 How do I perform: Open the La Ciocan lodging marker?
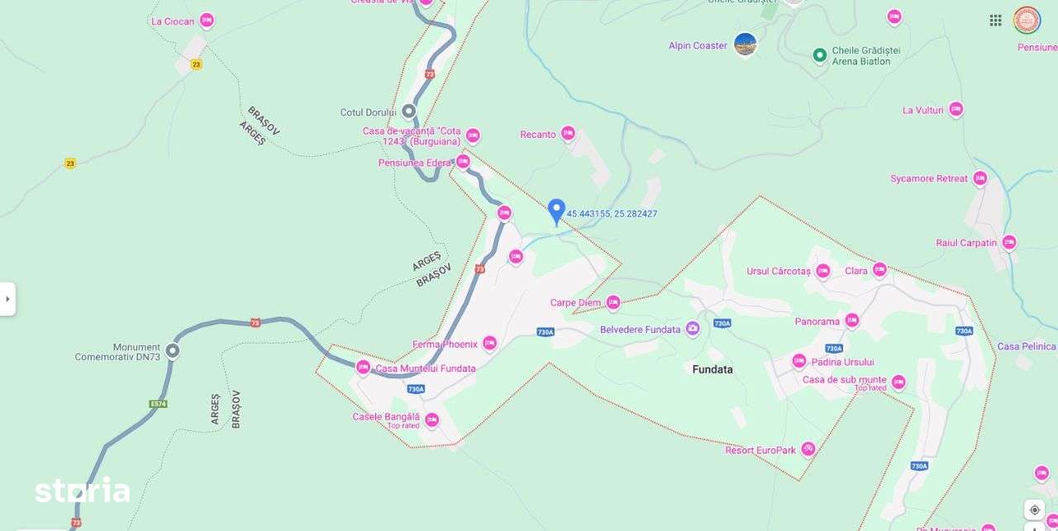click(x=207, y=20)
